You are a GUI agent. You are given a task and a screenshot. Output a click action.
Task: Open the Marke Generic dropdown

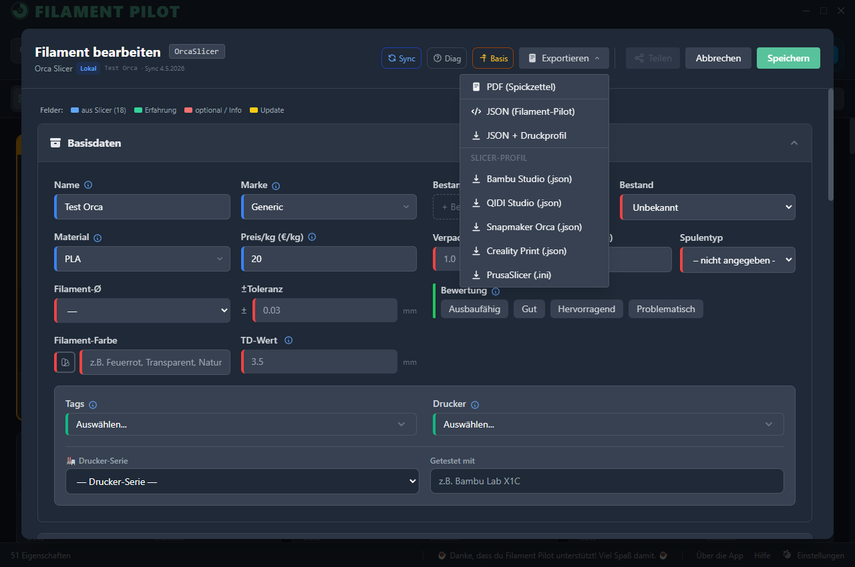[329, 207]
